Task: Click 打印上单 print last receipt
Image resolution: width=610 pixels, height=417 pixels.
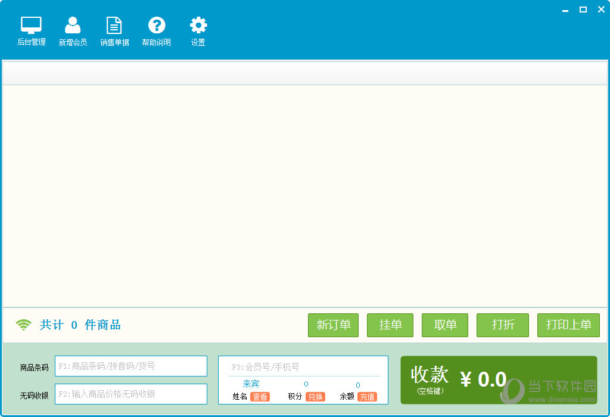Action: pos(568,325)
